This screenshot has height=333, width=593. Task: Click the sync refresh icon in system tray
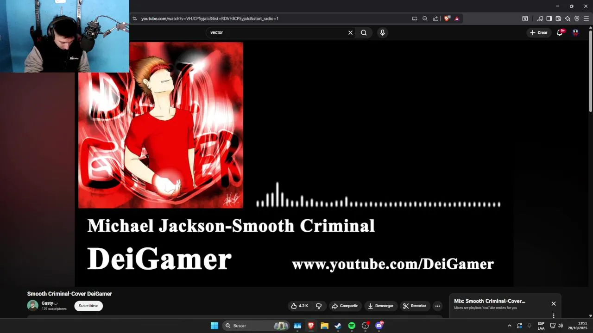tap(519, 326)
